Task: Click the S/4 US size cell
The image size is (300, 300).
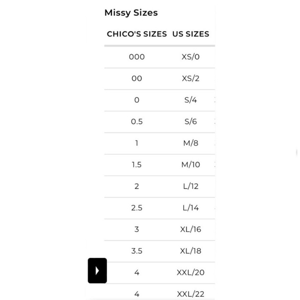Action: [x=190, y=100]
